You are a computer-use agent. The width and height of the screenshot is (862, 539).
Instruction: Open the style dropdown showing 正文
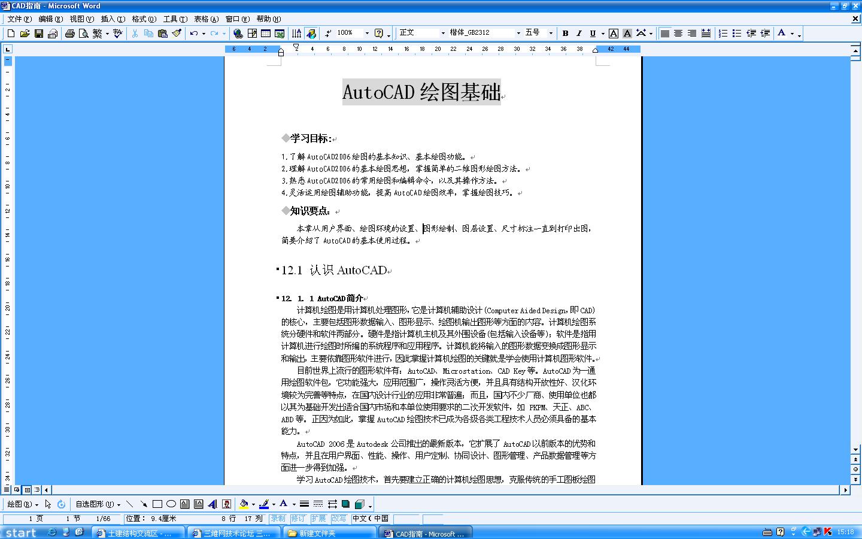click(x=443, y=34)
